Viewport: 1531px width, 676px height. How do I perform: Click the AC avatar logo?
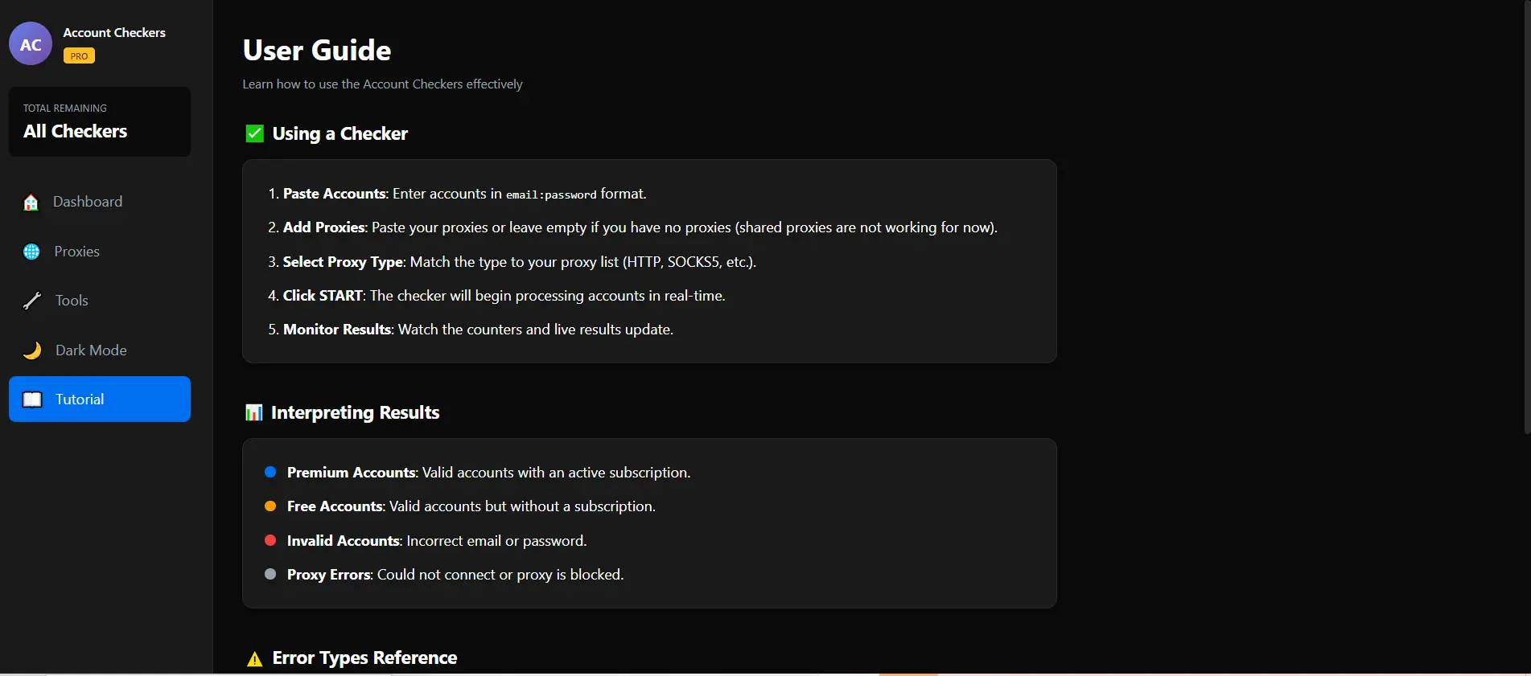(31, 43)
